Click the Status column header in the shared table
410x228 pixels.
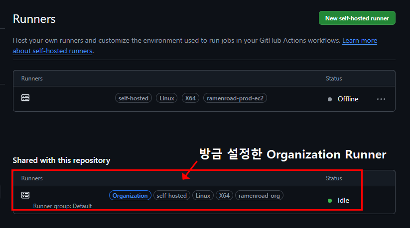334,178
